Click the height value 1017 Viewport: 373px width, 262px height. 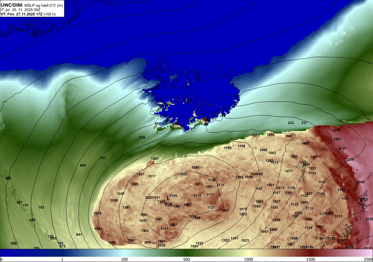[x=152, y=176]
